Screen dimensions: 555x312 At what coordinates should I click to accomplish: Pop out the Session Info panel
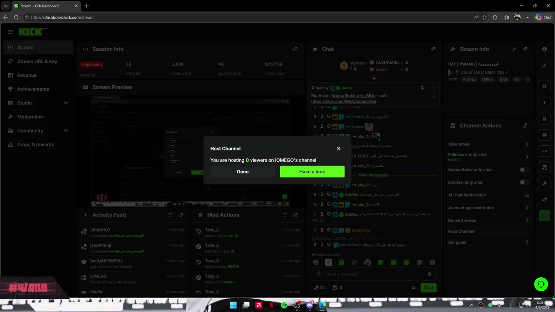[295, 49]
